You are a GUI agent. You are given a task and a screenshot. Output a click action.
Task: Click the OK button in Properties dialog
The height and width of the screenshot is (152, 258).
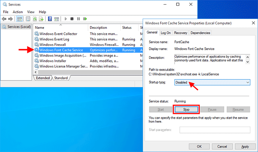pyautogui.click(x=199, y=146)
